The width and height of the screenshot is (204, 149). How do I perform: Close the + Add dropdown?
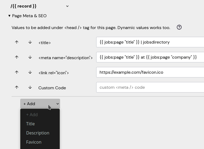click(x=40, y=104)
